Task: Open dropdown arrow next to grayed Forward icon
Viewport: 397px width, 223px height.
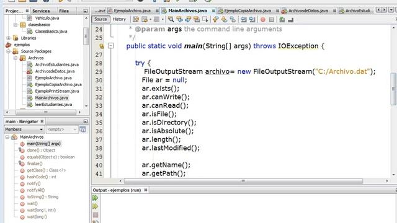Action: pos(163,19)
